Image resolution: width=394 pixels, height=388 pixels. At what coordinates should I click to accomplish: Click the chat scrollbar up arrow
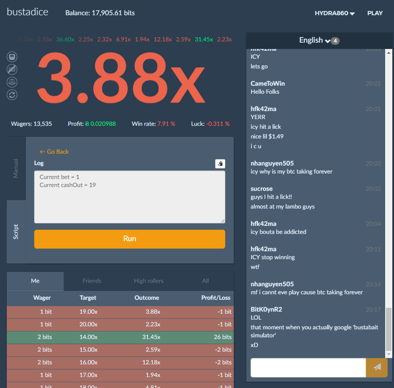[x=389, y=53]
